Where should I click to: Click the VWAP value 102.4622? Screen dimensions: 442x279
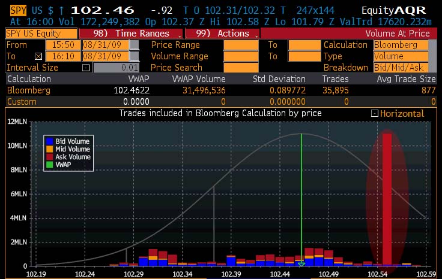point(132,90)
